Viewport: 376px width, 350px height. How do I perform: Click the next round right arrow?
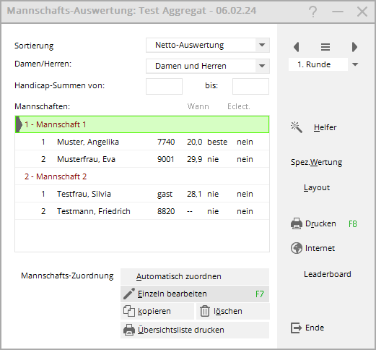[354, 47]
